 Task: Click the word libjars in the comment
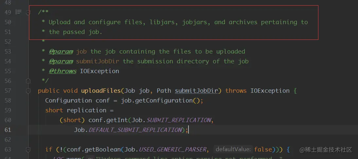(162, 22)
